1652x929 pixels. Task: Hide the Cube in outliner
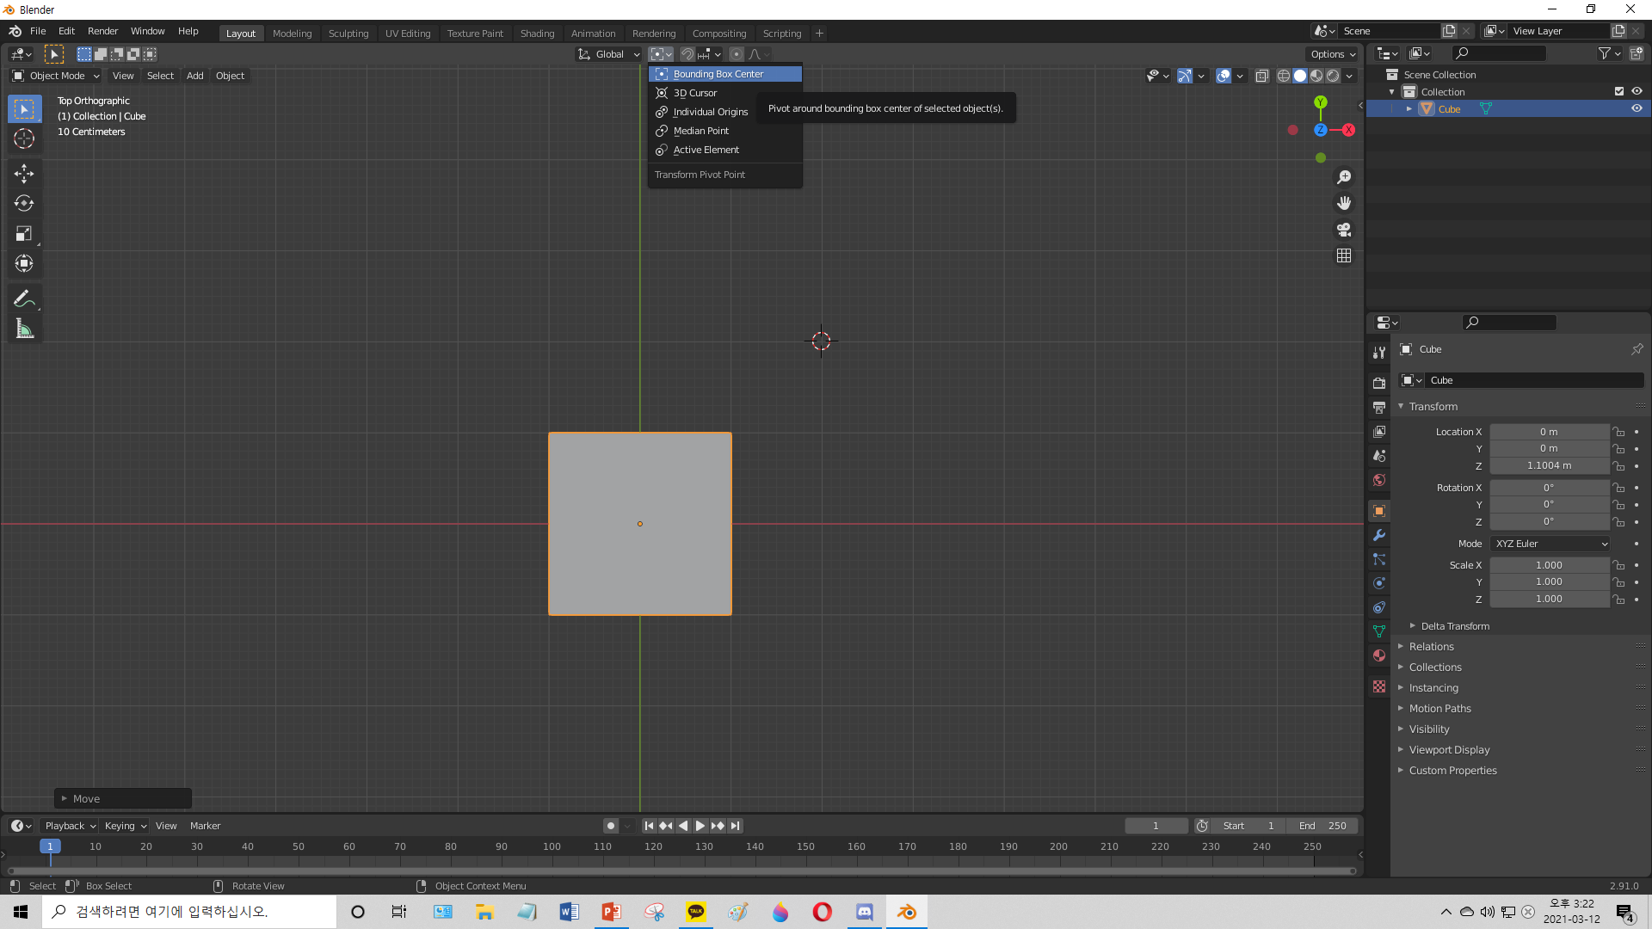click(x=1637, y=108)
